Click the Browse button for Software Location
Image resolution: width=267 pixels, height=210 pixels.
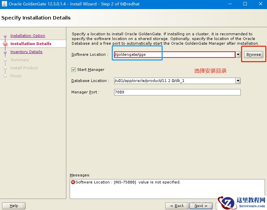click(254, 54)
